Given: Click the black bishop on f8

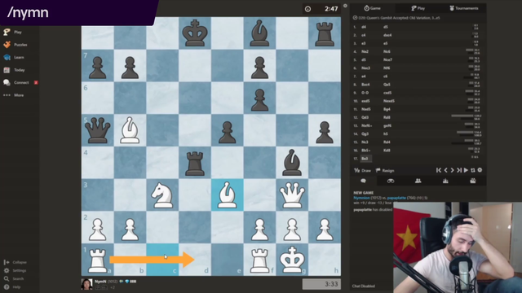Looking at the screenshot, I should click(x=259, y=33).
